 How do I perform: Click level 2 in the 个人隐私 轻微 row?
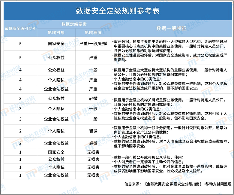coord(20,131)
